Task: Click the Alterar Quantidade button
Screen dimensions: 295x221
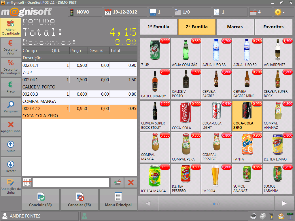Action: coord(11,27)
